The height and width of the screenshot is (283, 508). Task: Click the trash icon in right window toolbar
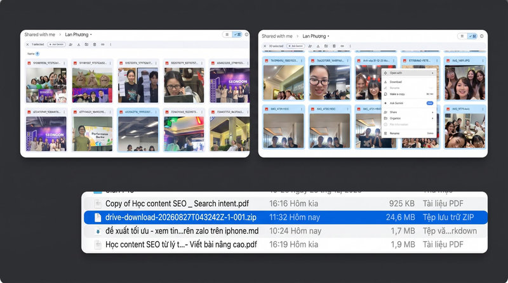click(334, 46)
